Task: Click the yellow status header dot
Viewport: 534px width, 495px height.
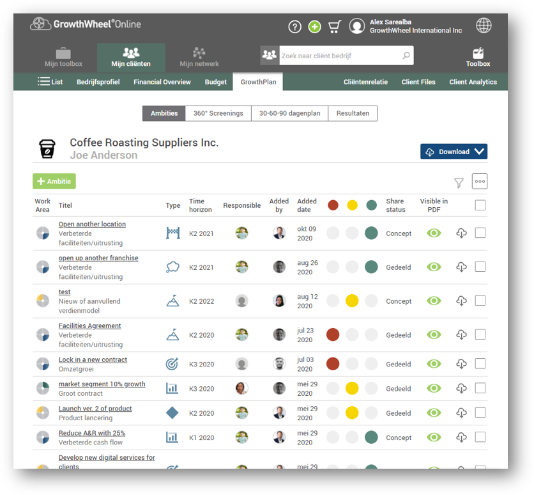Action: click(x=352, y=205)
